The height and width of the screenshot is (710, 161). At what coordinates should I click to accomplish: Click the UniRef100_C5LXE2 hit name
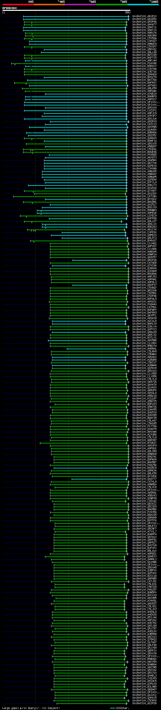[144, 606]
